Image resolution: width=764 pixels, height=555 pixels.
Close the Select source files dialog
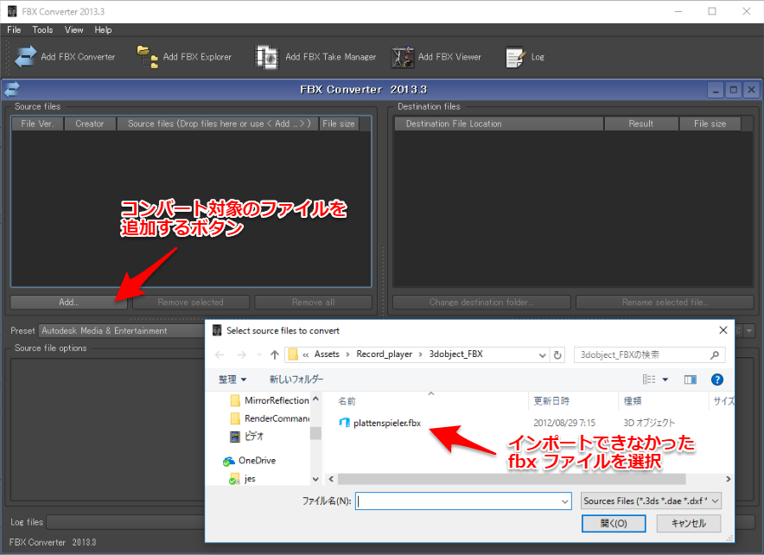[x=723, y=330]
